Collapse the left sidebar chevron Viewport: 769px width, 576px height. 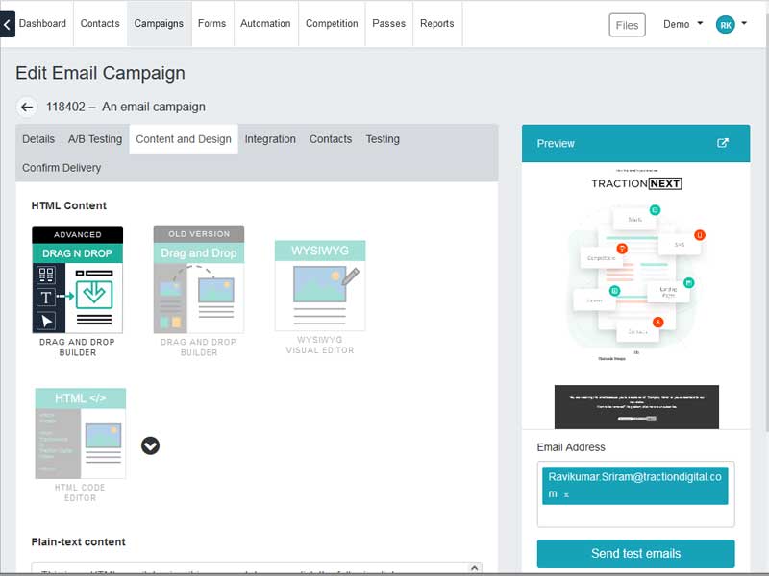tap(8, 23)
